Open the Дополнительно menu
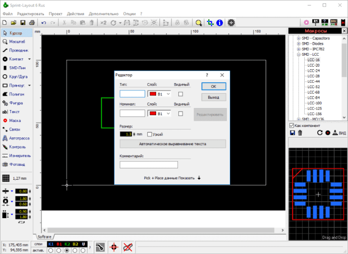Screen dimensions: 348x254 103,14
